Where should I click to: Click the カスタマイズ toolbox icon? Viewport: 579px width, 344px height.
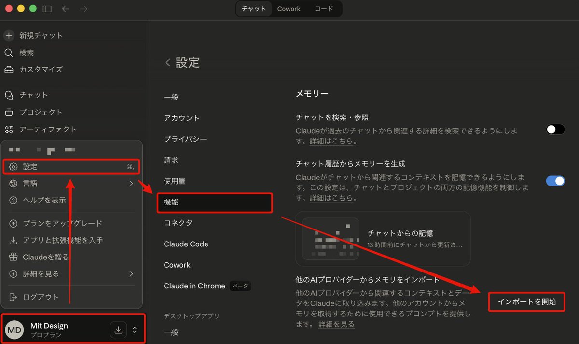click(x=9, y=70)
